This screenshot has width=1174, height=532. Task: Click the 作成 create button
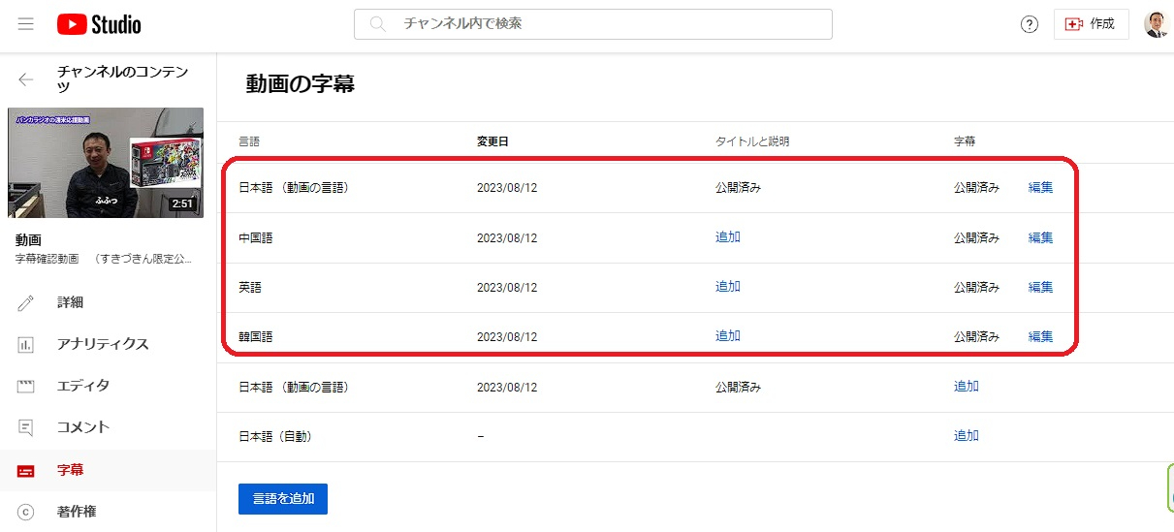click(1091, 24)
